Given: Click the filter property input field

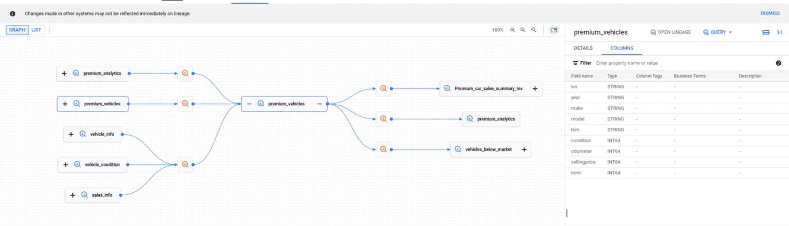Looking at the screenshot, I should [683, 63].
